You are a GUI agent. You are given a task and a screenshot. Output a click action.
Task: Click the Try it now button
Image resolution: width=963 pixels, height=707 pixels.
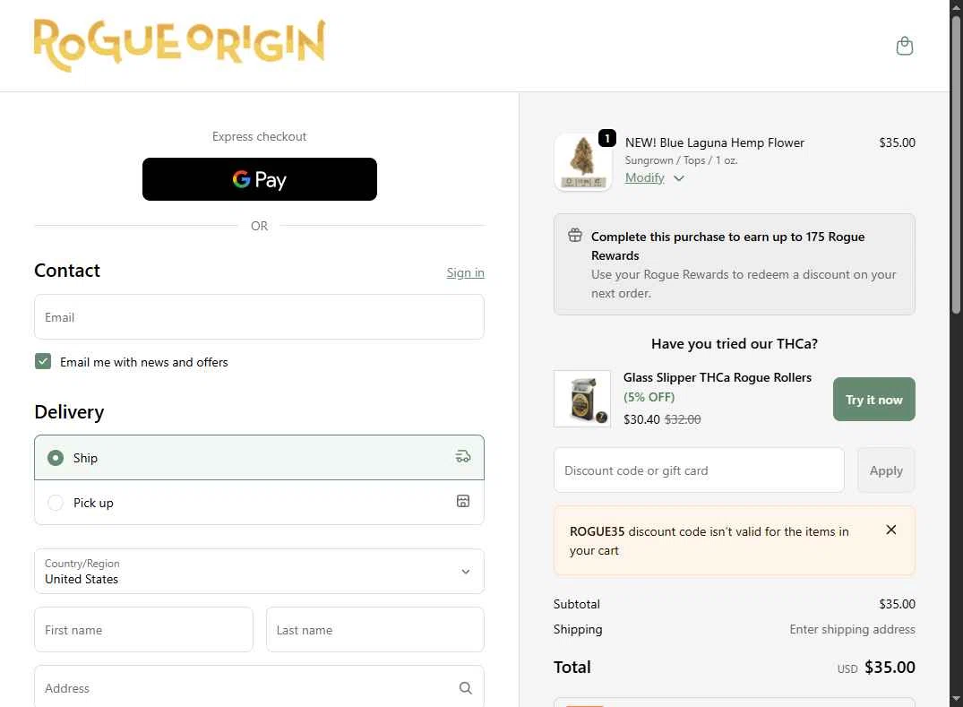pos(874,400)
